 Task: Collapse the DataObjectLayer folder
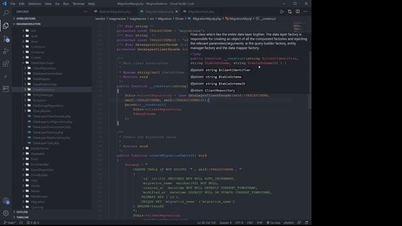click(x=42, y=63)
